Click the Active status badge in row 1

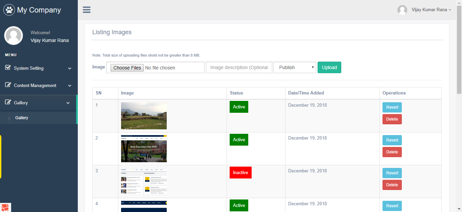(239, 107)
